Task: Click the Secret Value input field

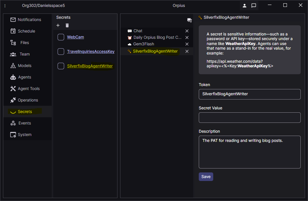Action: pyautogui.click(x=249, y=118)
